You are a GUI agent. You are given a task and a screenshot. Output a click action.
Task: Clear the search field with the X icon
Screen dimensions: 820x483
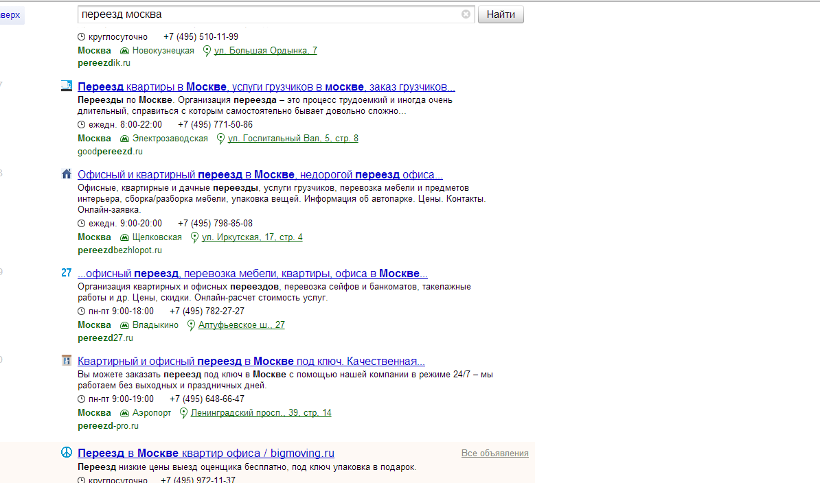click(x=466, y=14)
